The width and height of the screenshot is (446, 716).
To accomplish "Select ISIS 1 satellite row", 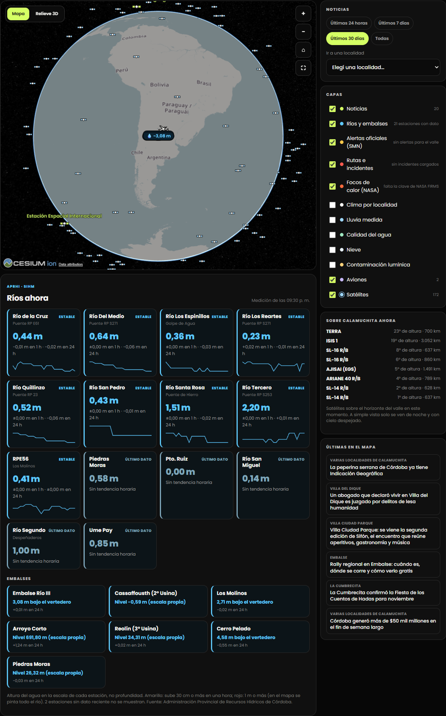I will [383, 341].
